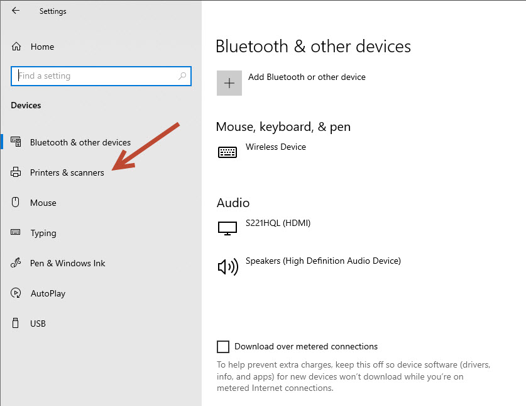
Task: Click the plus button to add device
Action: (x=229, y=83)
